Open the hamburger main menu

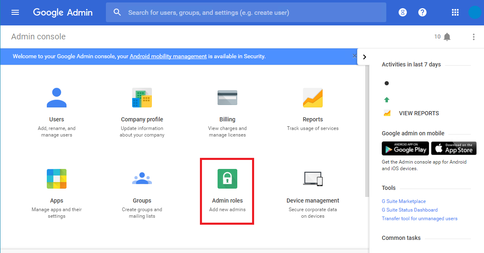(x=15, y=12)
